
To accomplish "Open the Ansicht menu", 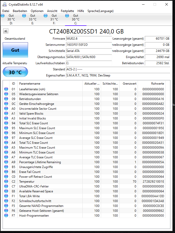I will [52, 11].
